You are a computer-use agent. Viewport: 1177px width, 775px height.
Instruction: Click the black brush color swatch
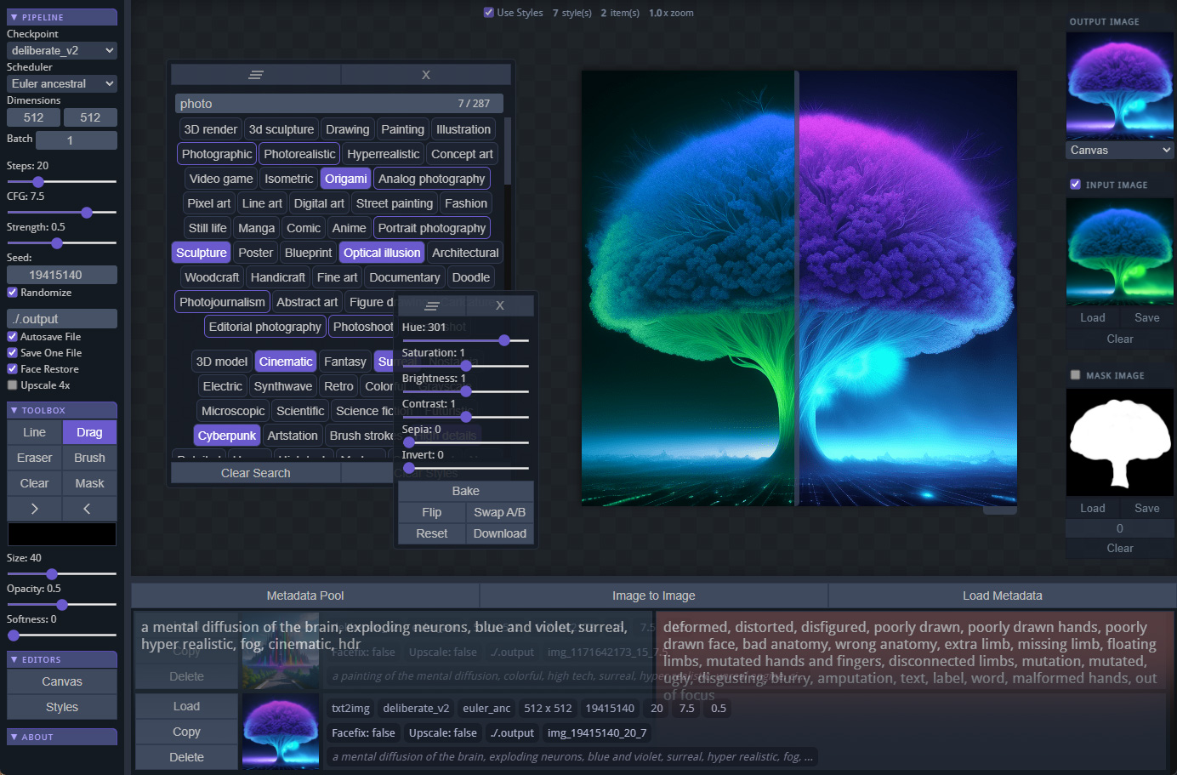(62, 534)
